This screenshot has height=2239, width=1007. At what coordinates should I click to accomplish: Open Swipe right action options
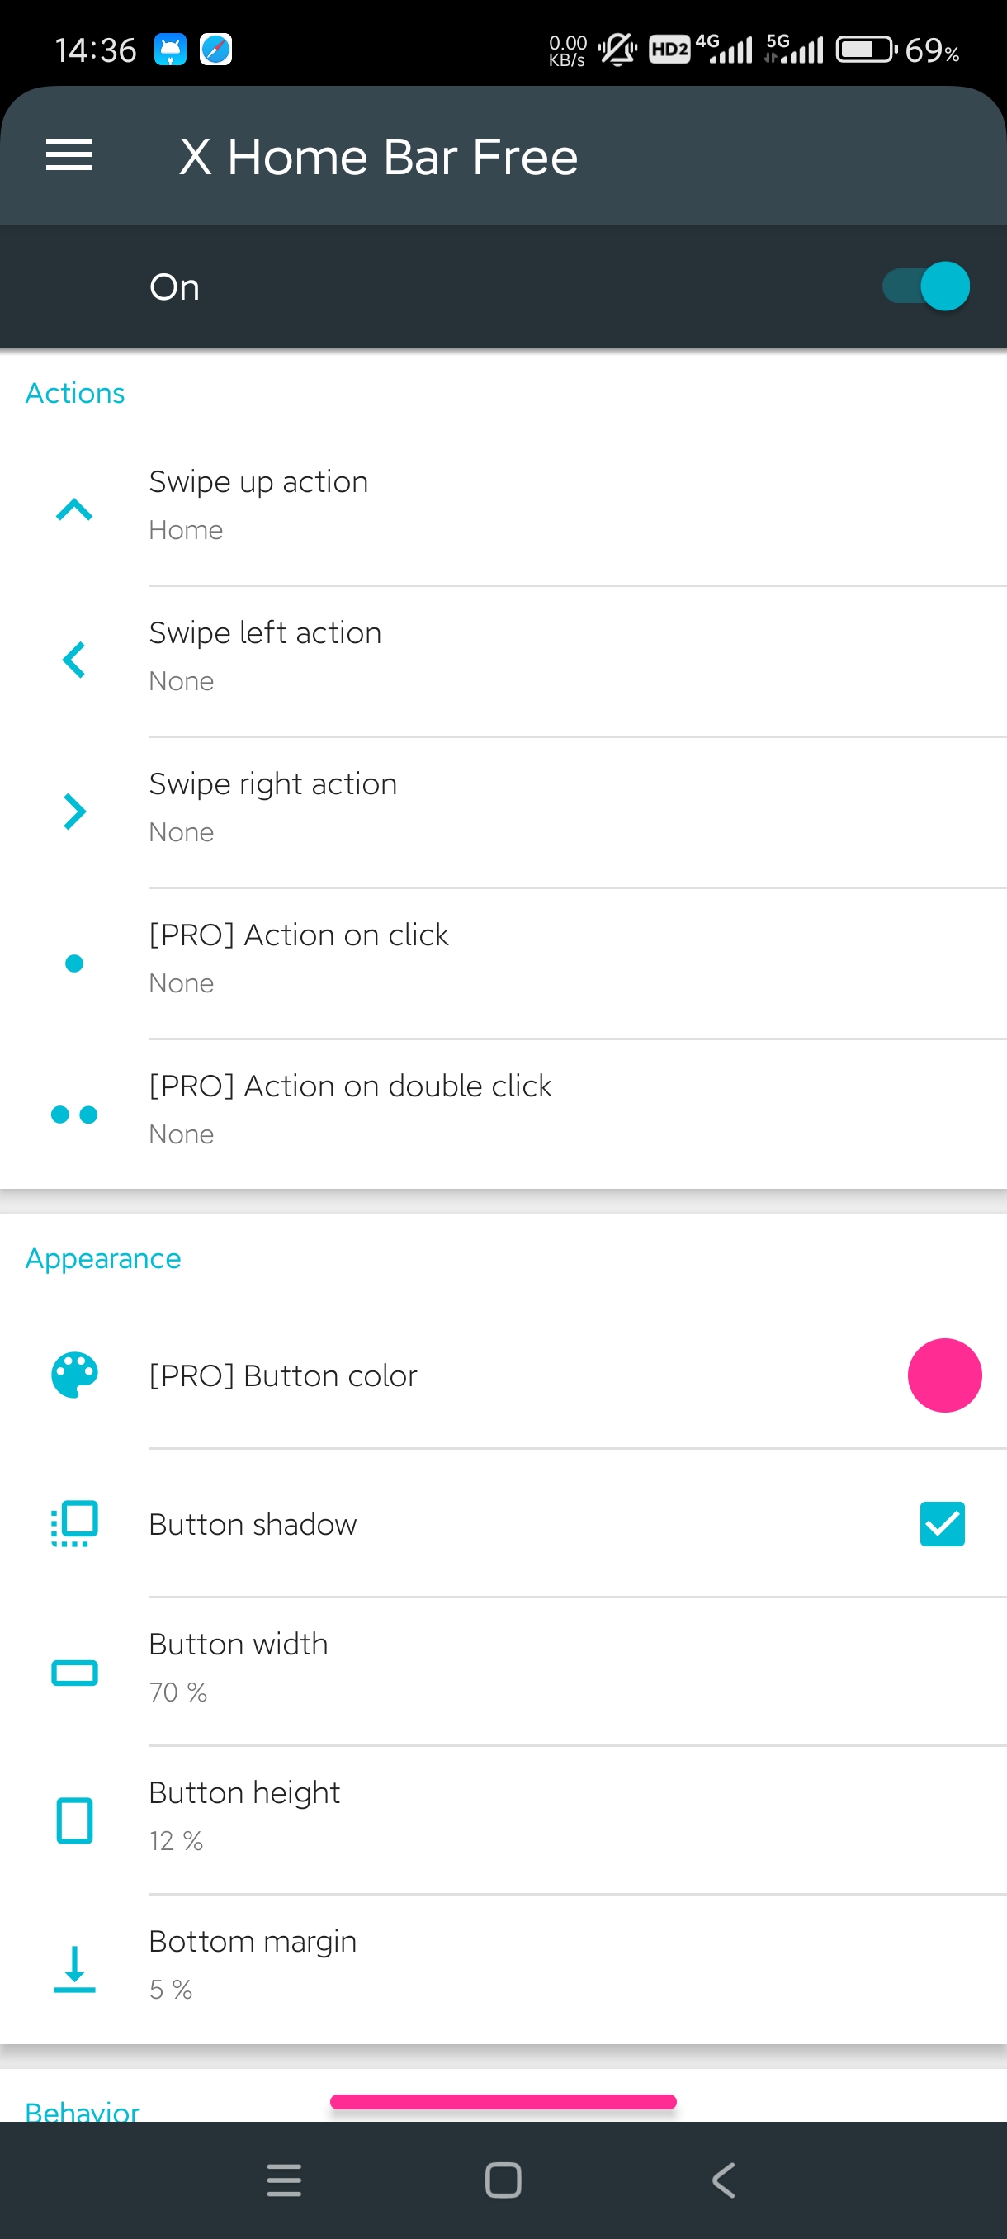pyautogui.click(x=504, y=812)
